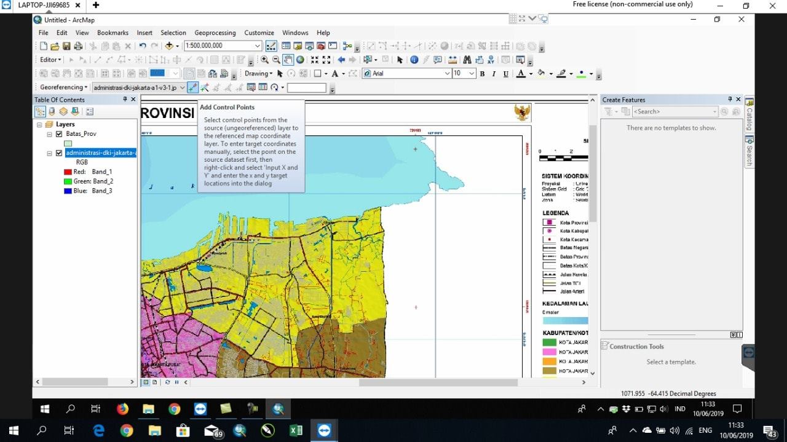Image resolution: width=787 pixels, height=442 pixels.
Task: Open the Georeferencing dropdown menu
Action: (x=64, y=87)
